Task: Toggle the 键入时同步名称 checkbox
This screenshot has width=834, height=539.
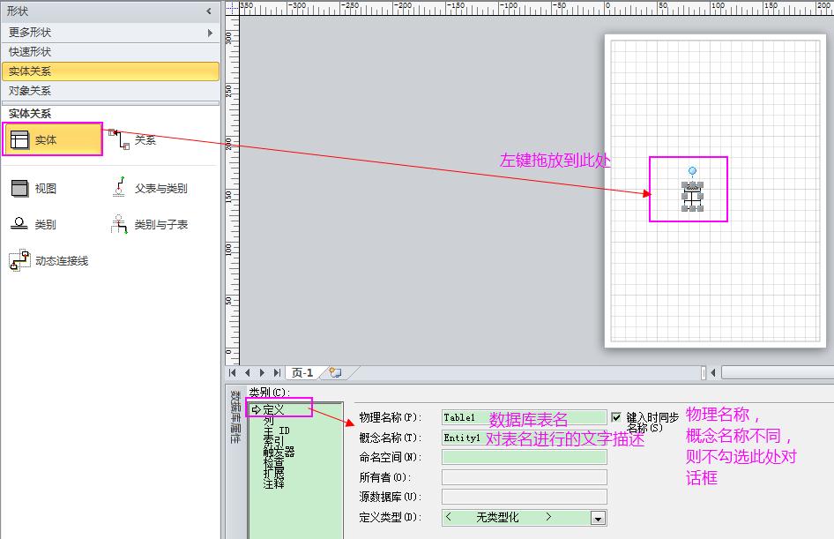Action: 616,416
